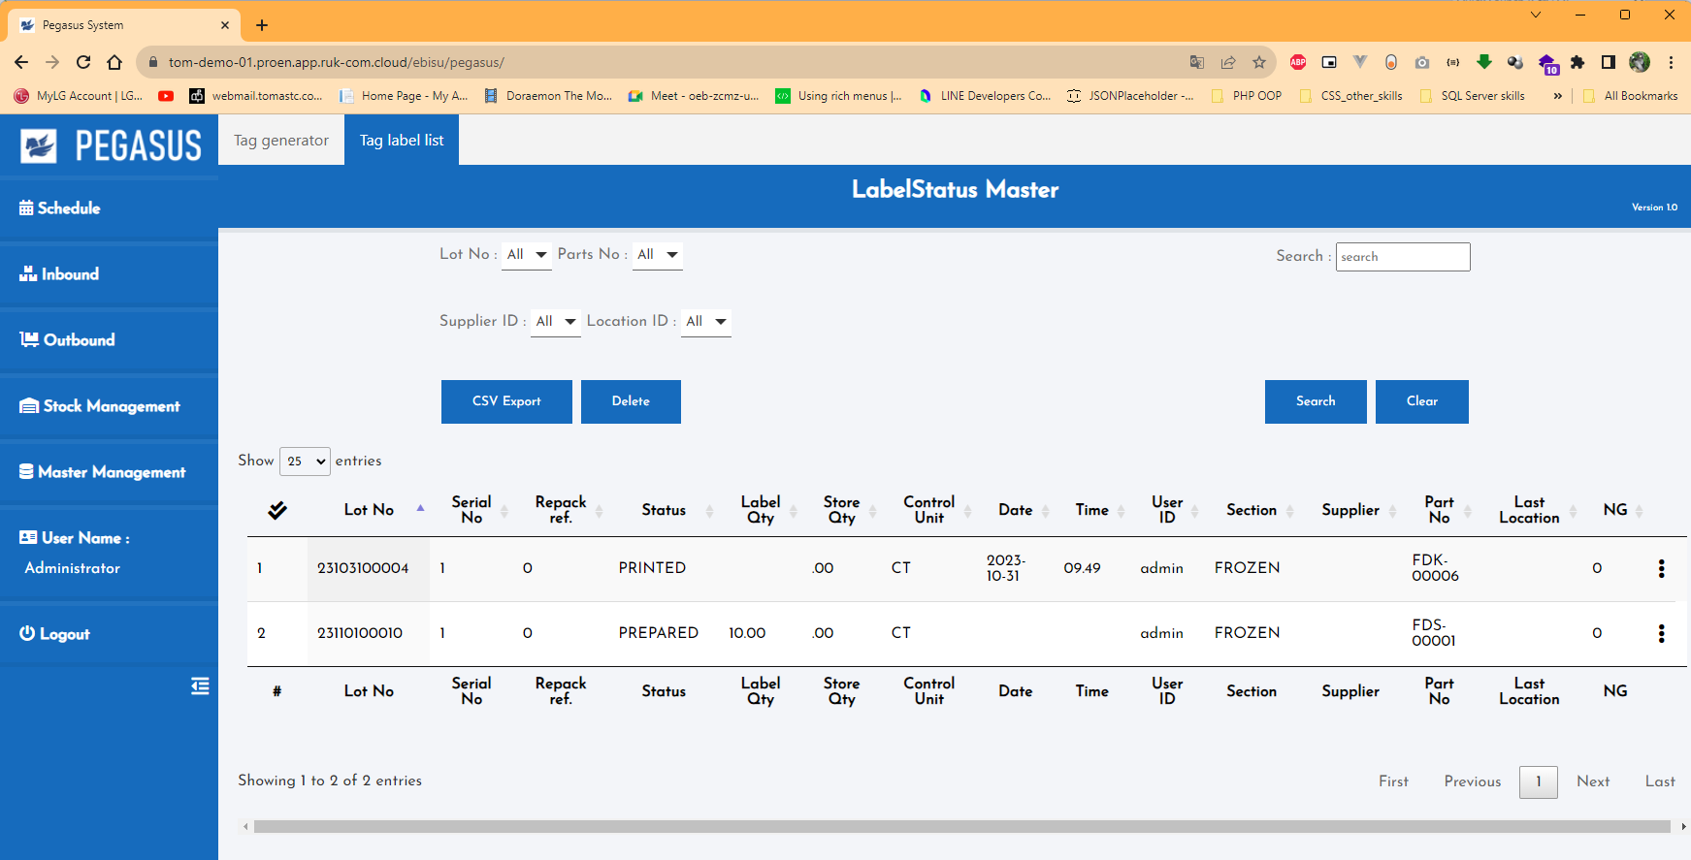Collapse sidebar using the indent menu icon
The width and height of the screenshot is (1691, 860).
coord(200,686)
